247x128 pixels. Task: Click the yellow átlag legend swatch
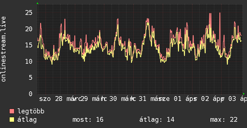click(x=12, y=120)
